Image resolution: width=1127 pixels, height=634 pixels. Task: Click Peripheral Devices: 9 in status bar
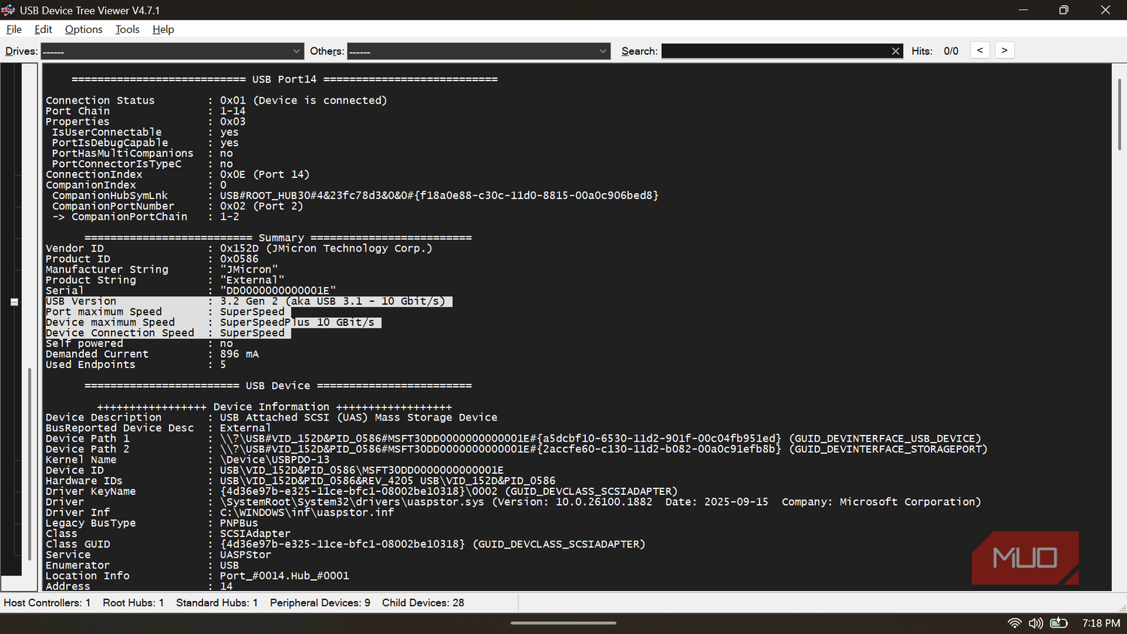coord(320,602)
